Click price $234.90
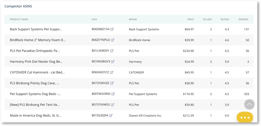This screenshot has height=126, width=261. click(188, 51)
